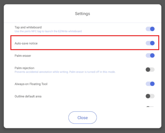Enable the Palm rejection toggle
165x133 pixels.
[150, 69]
